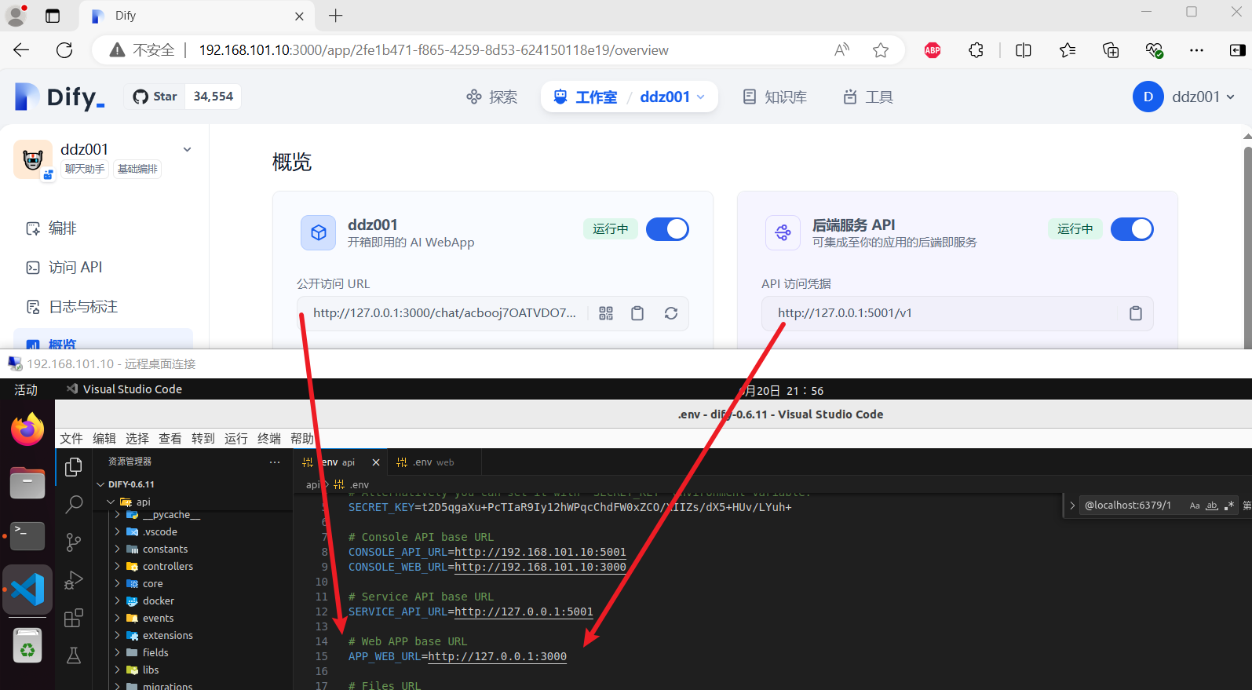Open browser favorites list icon
Screen dimensions: 1252x690
point(1068,50)
